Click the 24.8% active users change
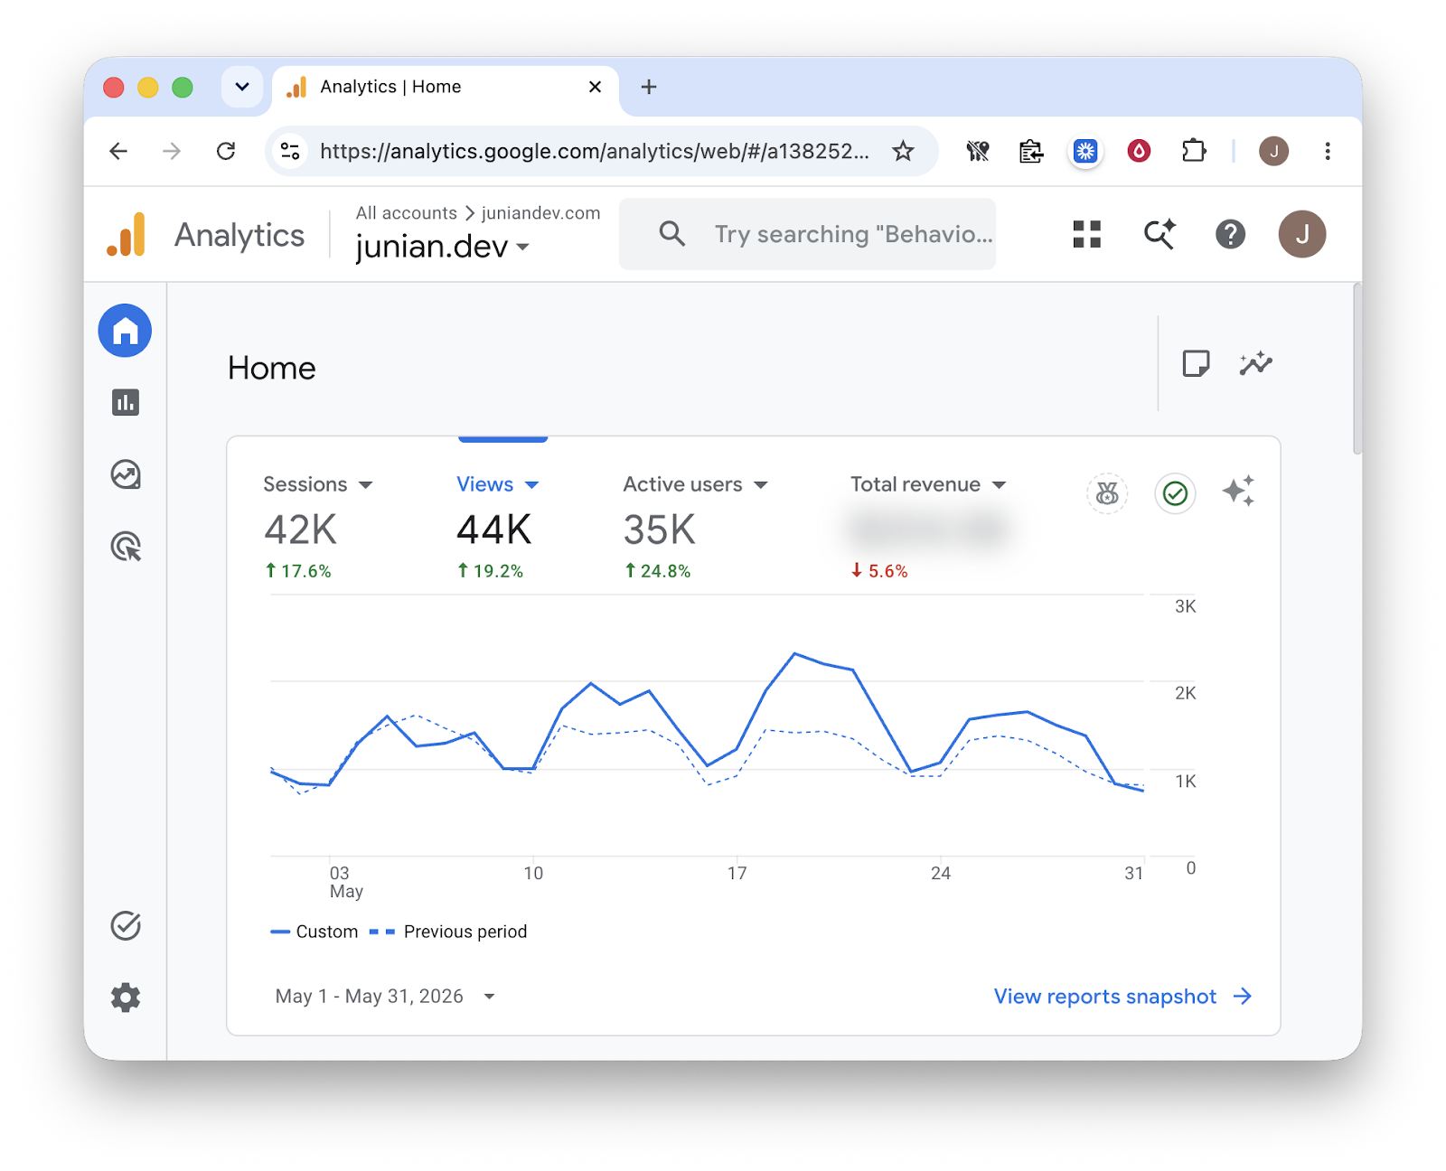 click(x=658, y=571)
